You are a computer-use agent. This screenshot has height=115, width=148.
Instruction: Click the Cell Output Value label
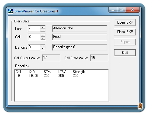[27, 58]
